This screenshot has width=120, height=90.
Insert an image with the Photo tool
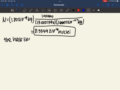point(55,10)
